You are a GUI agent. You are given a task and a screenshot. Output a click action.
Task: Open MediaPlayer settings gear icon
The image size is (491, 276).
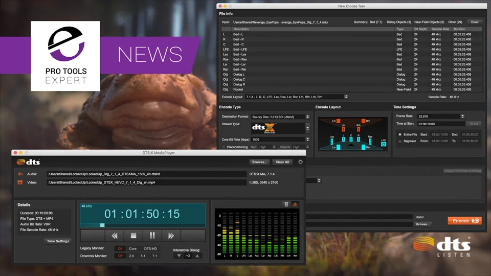300,162
